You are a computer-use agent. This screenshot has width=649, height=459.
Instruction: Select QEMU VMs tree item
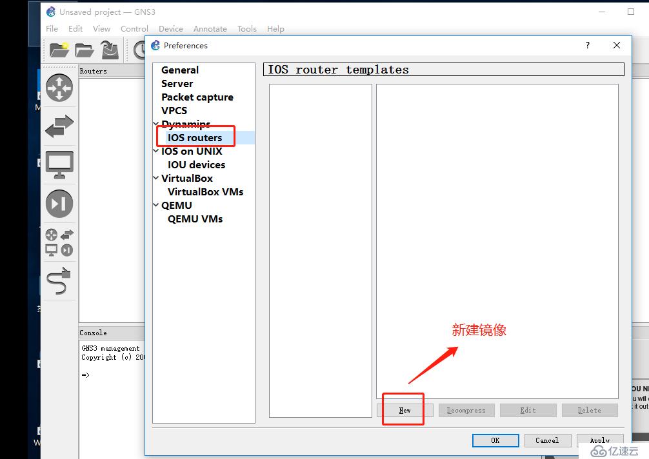195,219
